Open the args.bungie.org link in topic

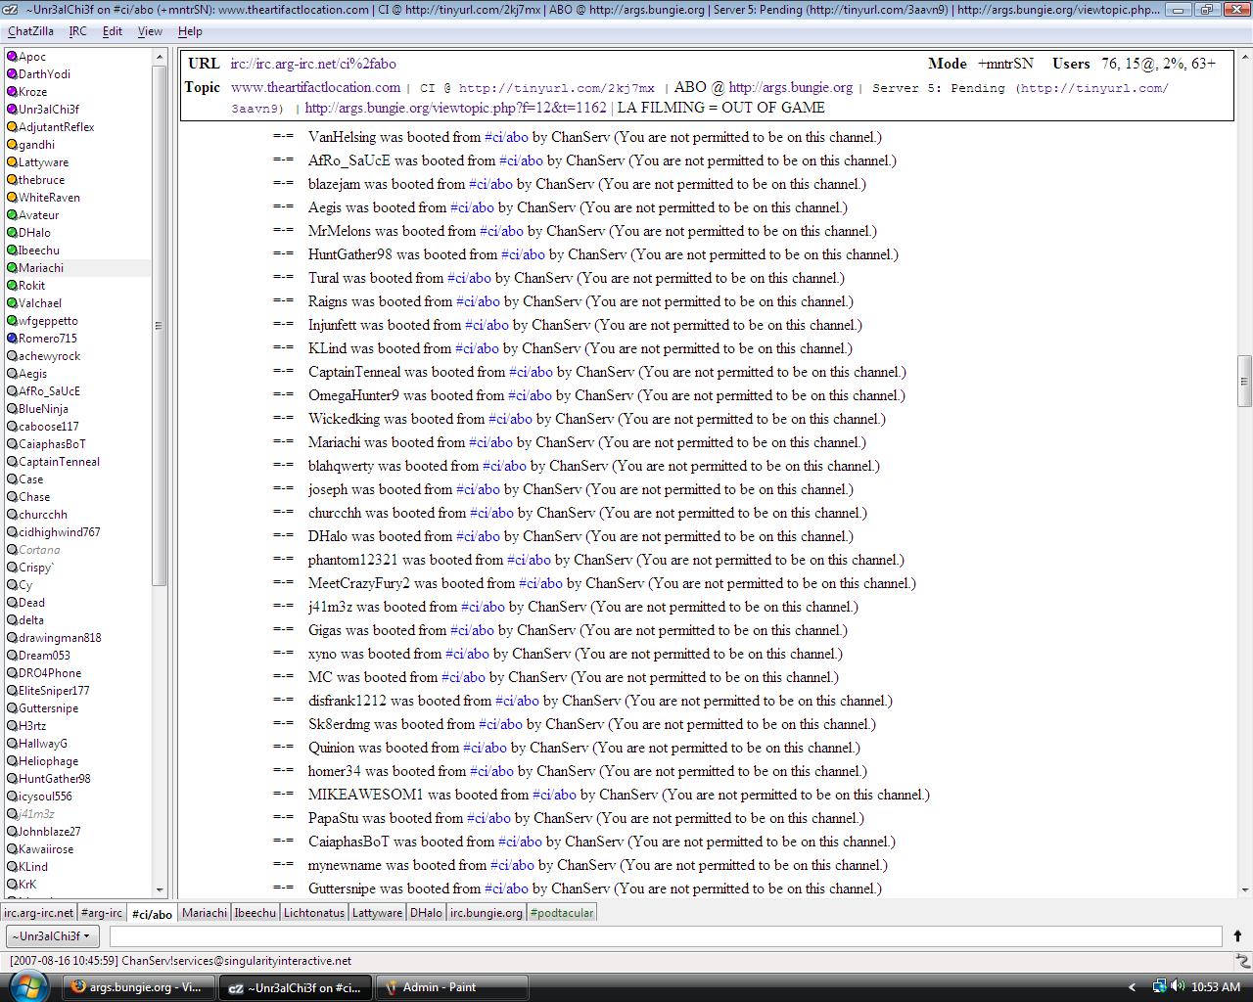(x=791, y=87)
